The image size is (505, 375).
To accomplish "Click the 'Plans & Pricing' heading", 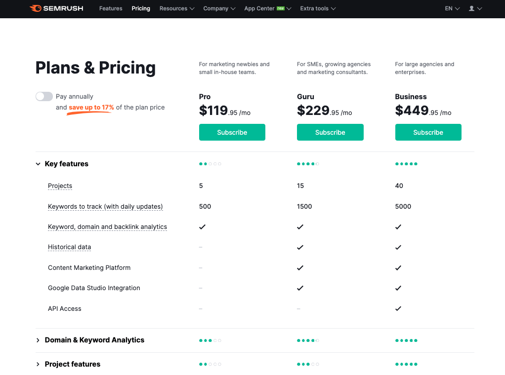I will (x=95, y=68).
